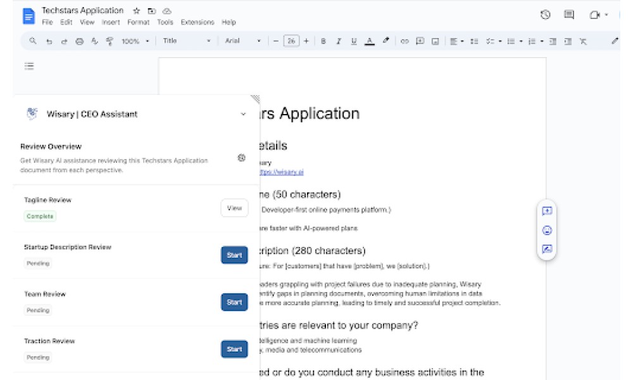Click the font size field showing 26

[x=291, y=41]
